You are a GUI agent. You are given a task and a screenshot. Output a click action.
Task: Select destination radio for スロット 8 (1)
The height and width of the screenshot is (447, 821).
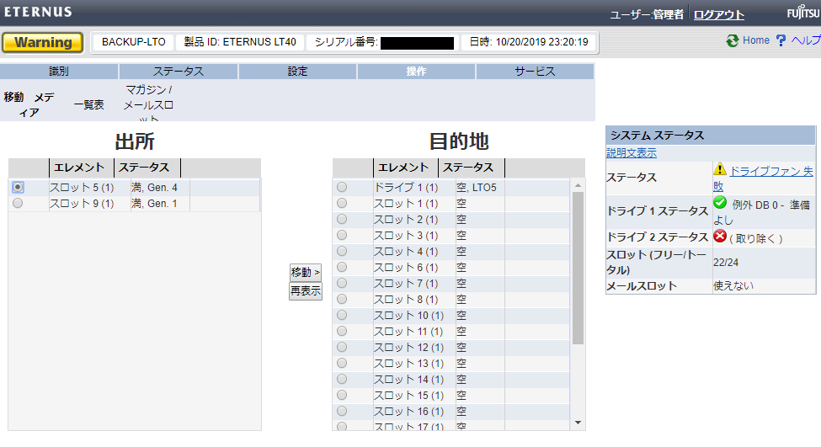click(x=342, y=299)
